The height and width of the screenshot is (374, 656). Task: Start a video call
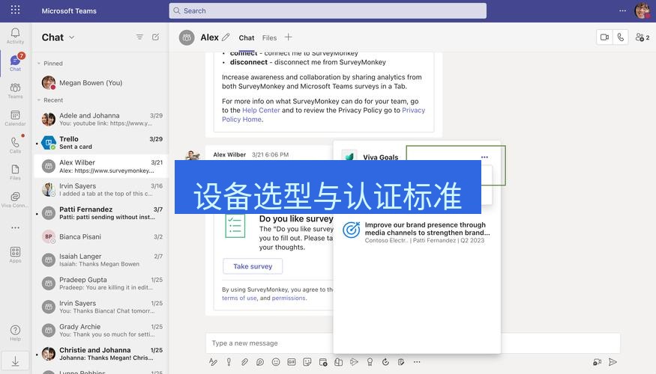point(604,37)
